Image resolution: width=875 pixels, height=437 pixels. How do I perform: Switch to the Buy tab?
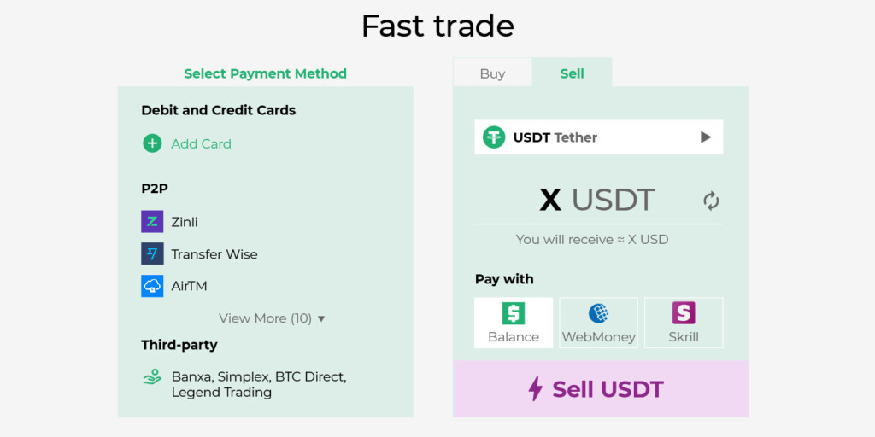click(492, 73)
